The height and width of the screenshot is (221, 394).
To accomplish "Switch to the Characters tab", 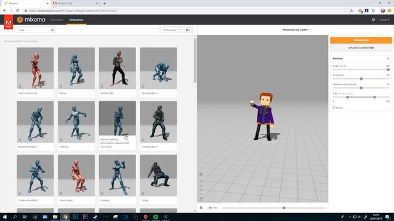I will [57, 20].
